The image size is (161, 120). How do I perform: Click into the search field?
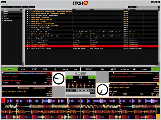point(149,7)
